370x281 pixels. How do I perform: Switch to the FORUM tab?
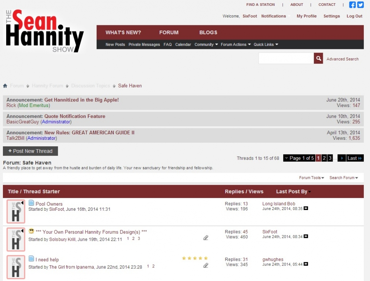[169, 33]
